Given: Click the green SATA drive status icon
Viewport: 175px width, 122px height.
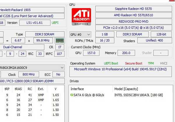Looking at the screenshot, I should (72, 95).
